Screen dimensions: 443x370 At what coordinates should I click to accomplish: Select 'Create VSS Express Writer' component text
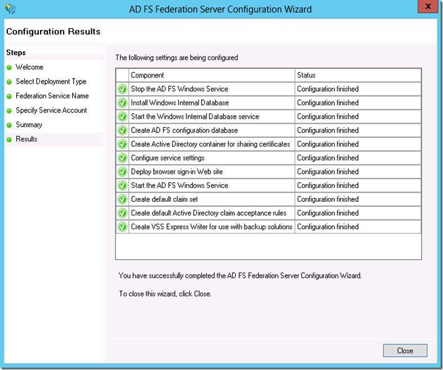point(211,227)
